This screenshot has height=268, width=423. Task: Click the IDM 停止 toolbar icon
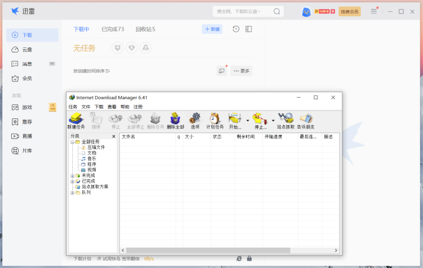coord(116,121)
